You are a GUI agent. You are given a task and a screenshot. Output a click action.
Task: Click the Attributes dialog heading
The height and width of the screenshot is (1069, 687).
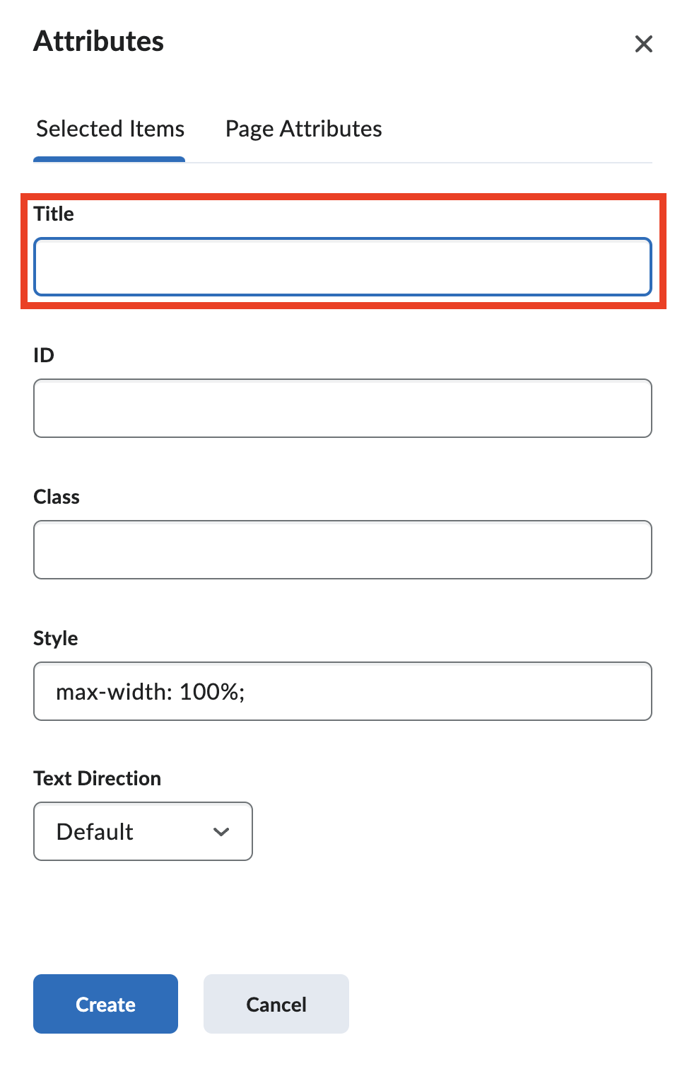(x=99, y=41)
